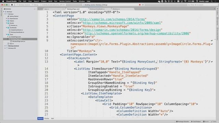Open Getting Started in the solution tree
The height and width of the screenshot is (123, 219).
[x=14, y=16]
